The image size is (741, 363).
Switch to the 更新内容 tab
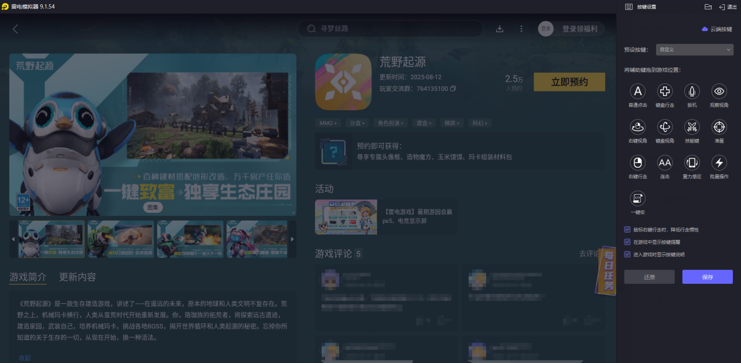click(77, 277)
